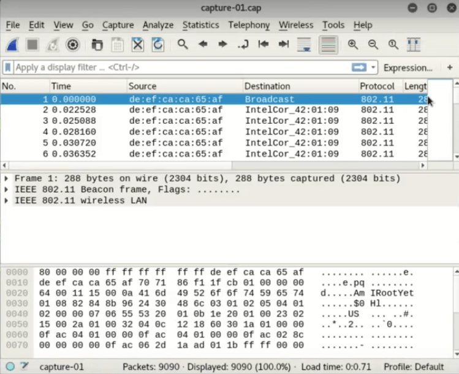Image resolution: width=459 pixels, height=374 pixels.
Task: Click the Profile: Default status label
Action: click(414, 367)
